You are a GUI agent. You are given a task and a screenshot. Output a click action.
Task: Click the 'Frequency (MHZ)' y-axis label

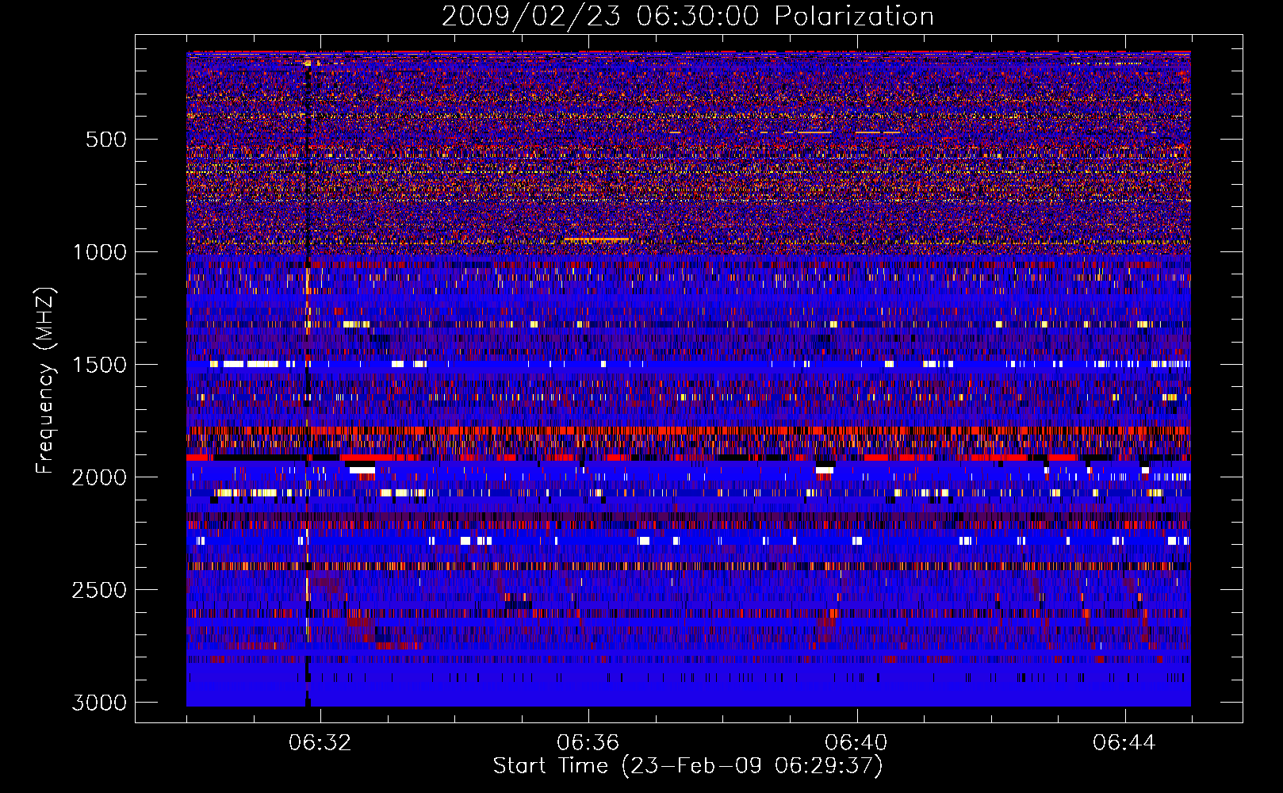(46, 381)
